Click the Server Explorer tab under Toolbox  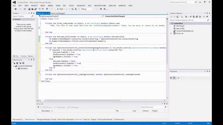click(31, 56)
